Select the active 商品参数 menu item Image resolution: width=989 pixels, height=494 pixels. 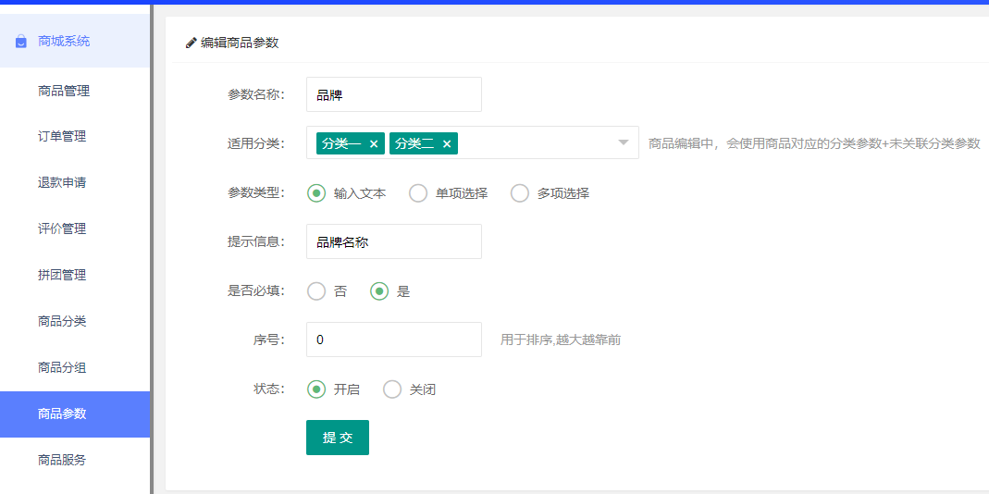coord(75,414)
